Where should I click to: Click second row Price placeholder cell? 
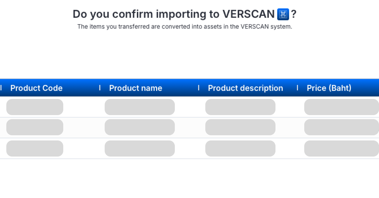click(341, 127)
